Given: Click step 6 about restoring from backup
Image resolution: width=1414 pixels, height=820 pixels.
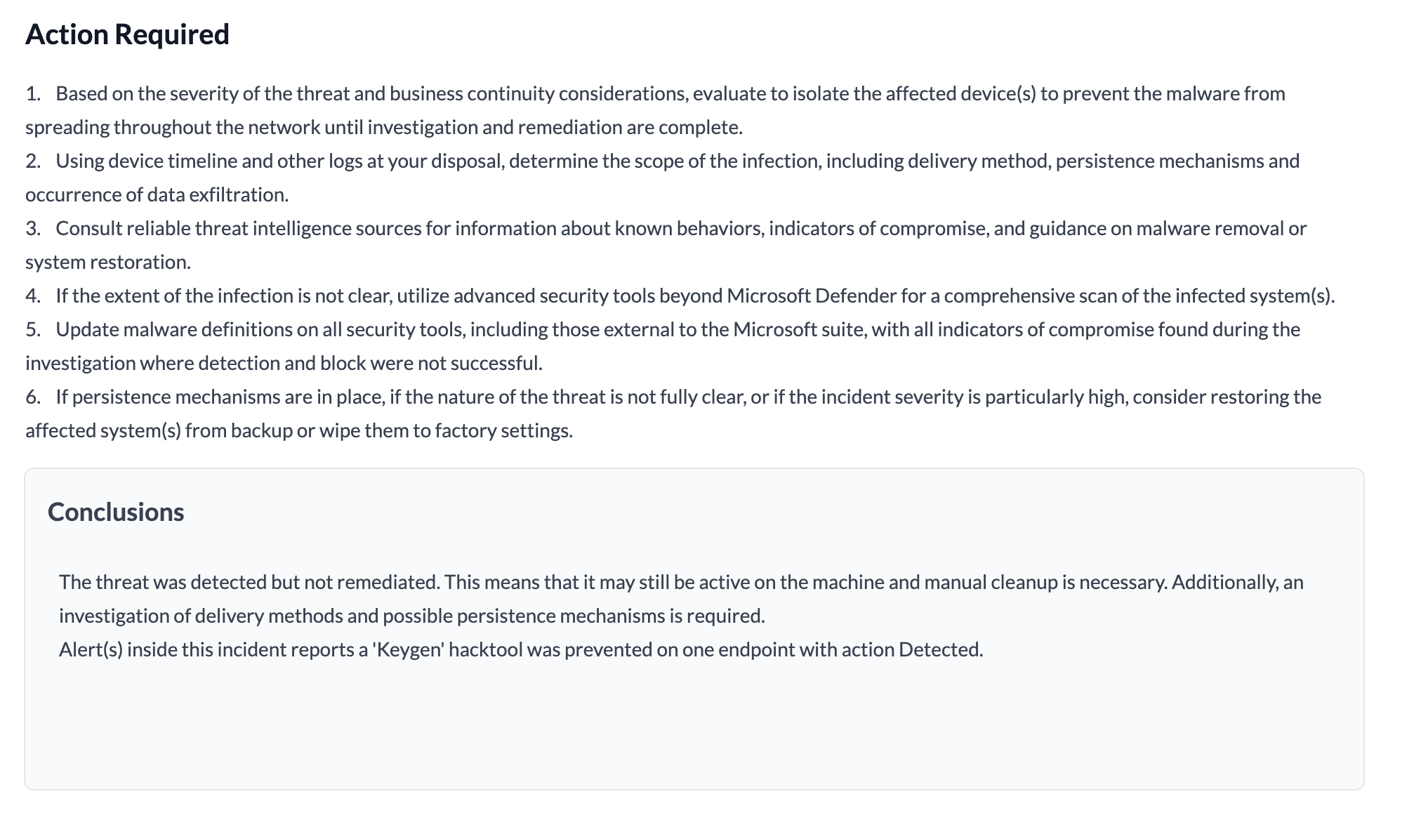Looking at the screenshot, I should pyautogui.click(x=632, y=397).
